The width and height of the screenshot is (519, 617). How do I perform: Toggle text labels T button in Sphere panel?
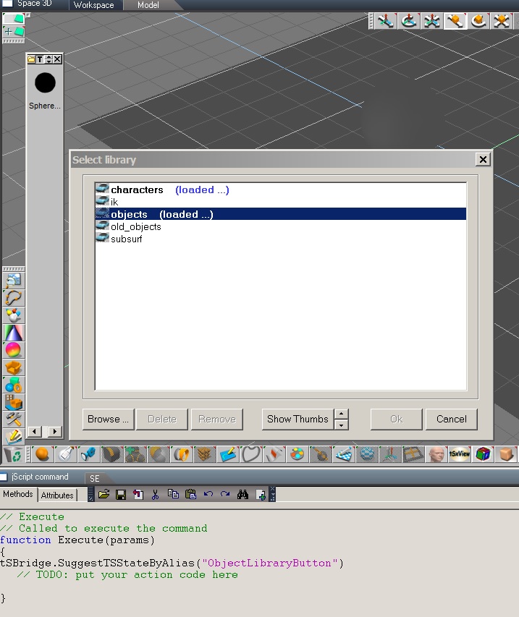[x=40, y=59]
